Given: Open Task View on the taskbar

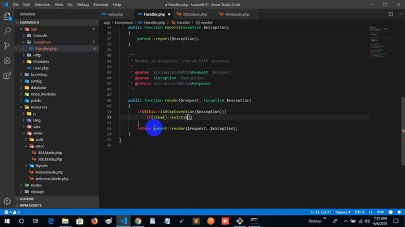Looking at the screenshot, I should (x=35, y=221).
